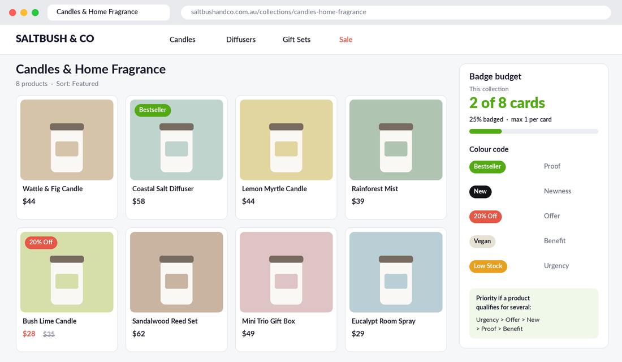The height and width of the screenshot is (362, 622).
Task: Open the Lemon Myrtle Candle image
Action: click(x=286, y=140)
